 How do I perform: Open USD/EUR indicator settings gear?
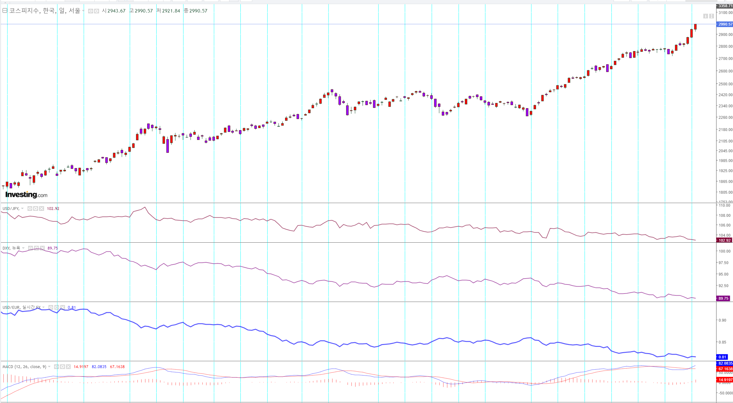[57, 308]
